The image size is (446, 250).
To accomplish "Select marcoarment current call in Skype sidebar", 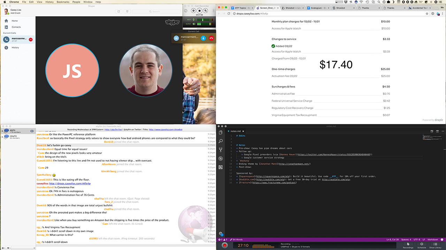I will click(x=17, y=40).
